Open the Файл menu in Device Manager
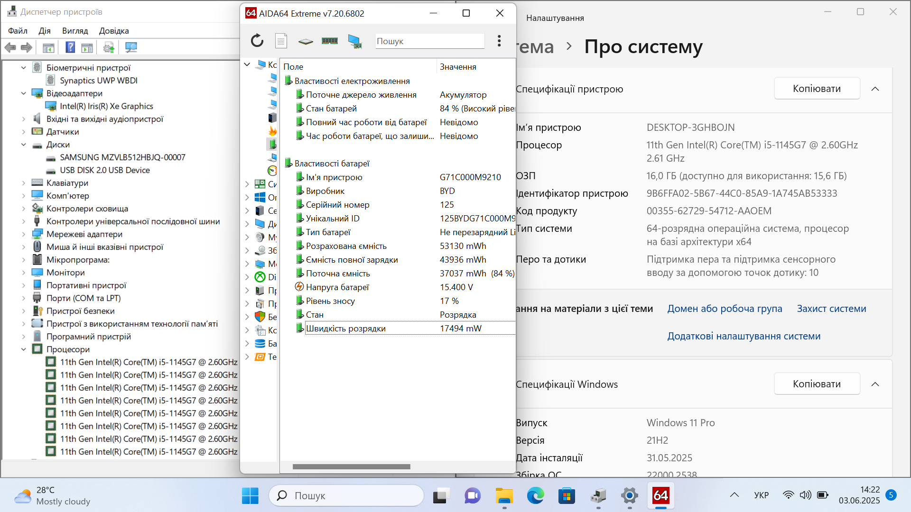911x512 pixels. [18, 31]
